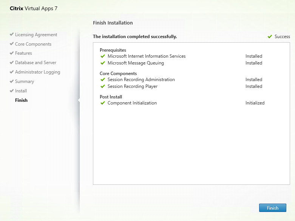Image resolution: width=295 pixels, height=221 pixels.
Task: Click checkmark beside Component Initialization
Action: [x=103, y=103]
